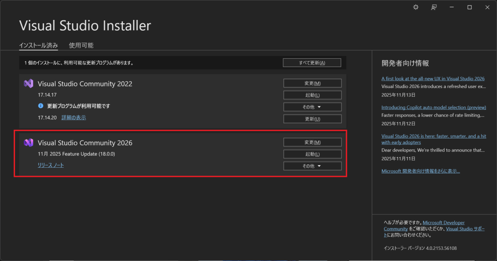This screenshot has width=497, height=261.
Task: Click the Visual Studio Community 2022 logo icon
Action: (x=28, y=83)
